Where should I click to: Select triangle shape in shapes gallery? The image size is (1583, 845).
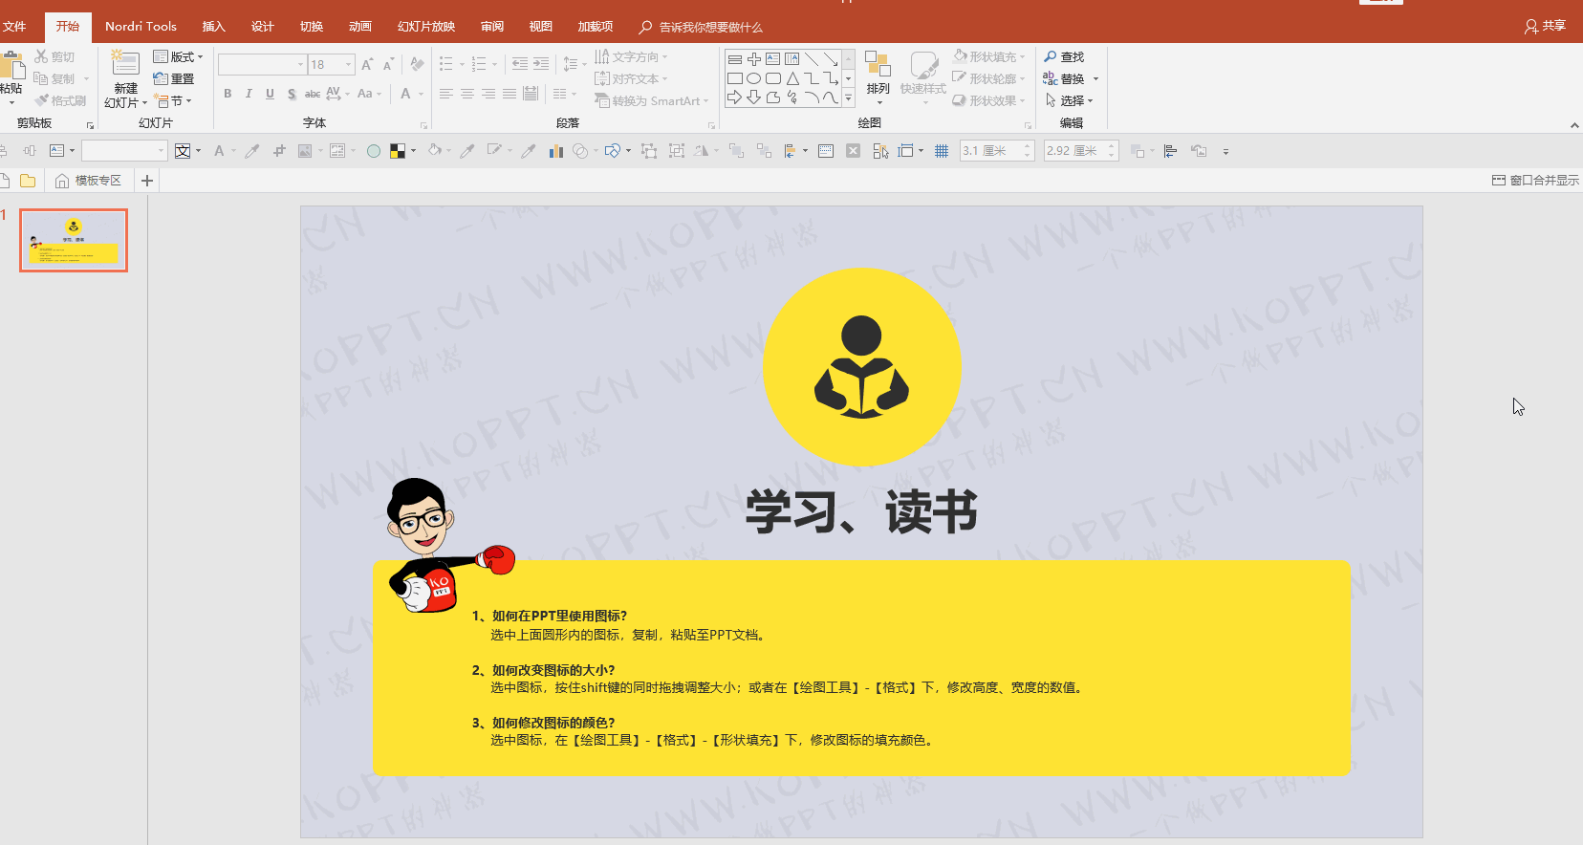[792, 78]
